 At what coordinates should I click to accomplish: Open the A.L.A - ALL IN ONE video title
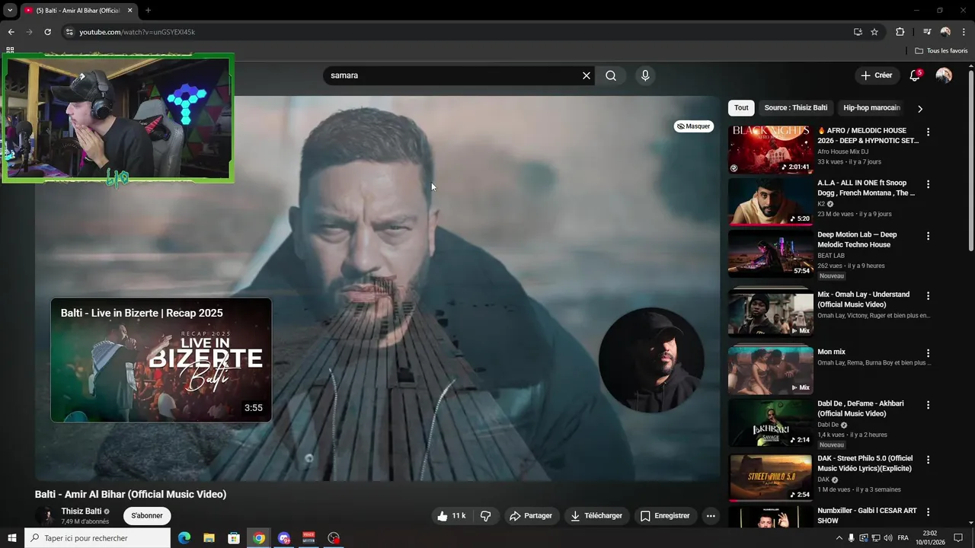coord(866,188)
